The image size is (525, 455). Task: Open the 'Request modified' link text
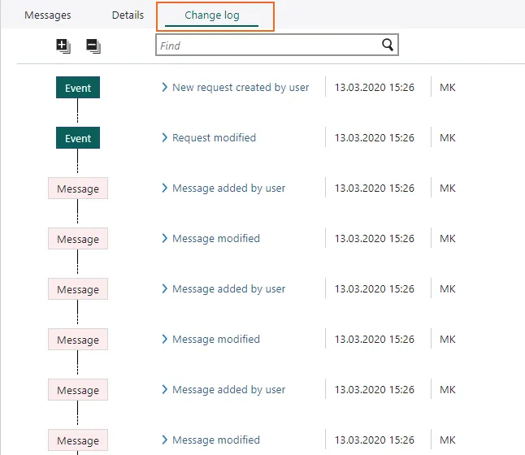[x=214, y=138]
